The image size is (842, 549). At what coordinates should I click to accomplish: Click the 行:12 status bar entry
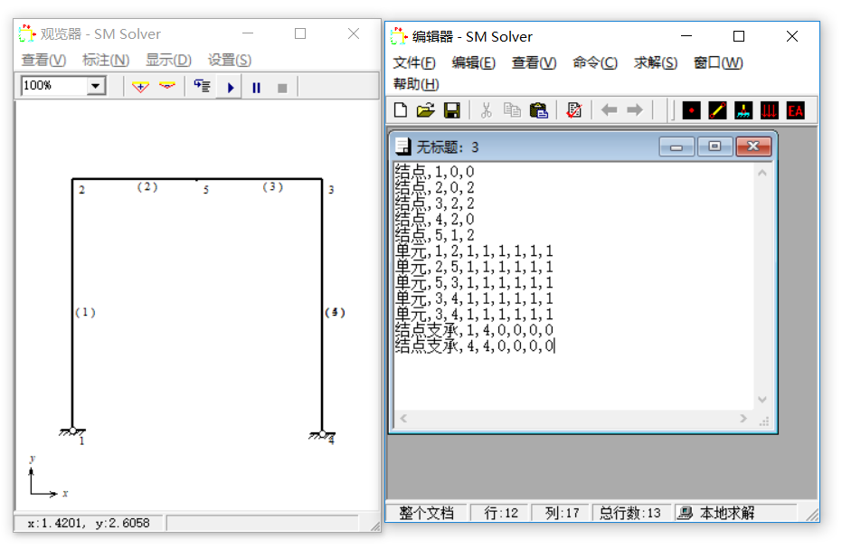coord(501,513)
